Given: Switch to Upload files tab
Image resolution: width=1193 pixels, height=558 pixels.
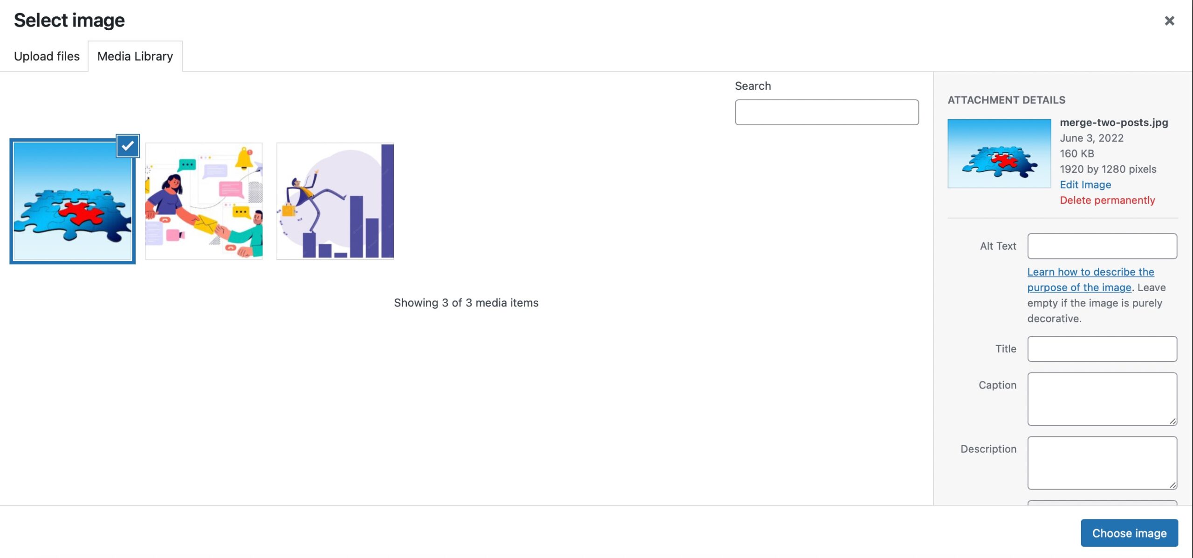Looking at the screenshot, I should [x=47, y=55].
